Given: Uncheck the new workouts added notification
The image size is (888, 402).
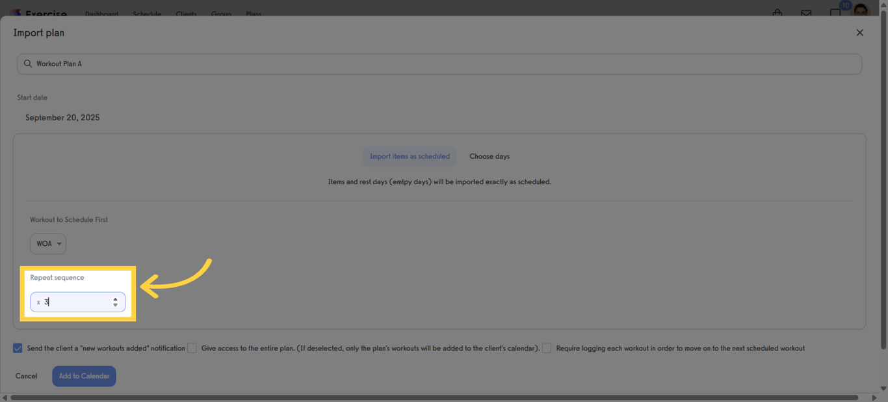Looking at the screenshot, I should (18, 348).
